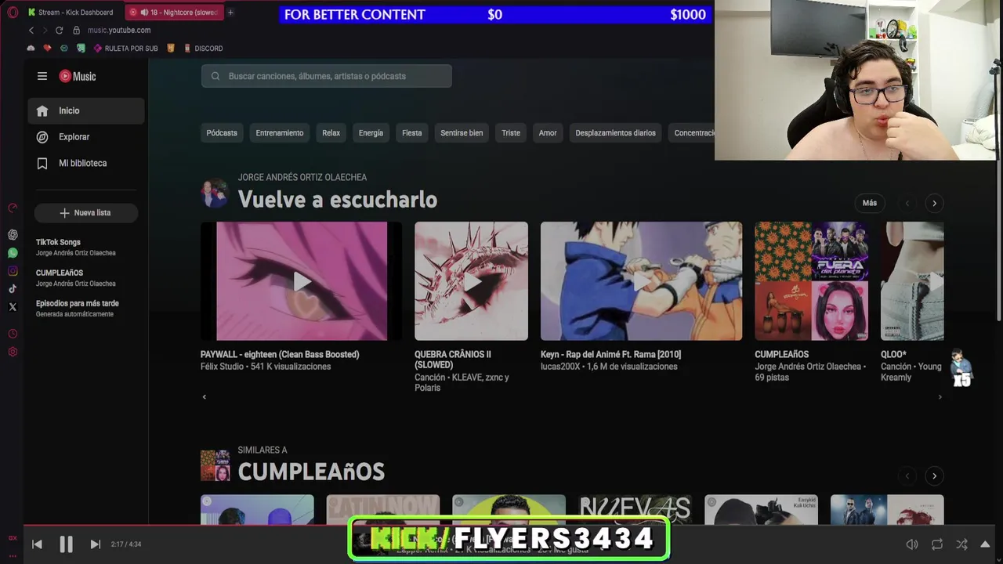This screenshot has height=564, width=1003.
Task: Select the Triste filter chip
Action: [511, 133]
